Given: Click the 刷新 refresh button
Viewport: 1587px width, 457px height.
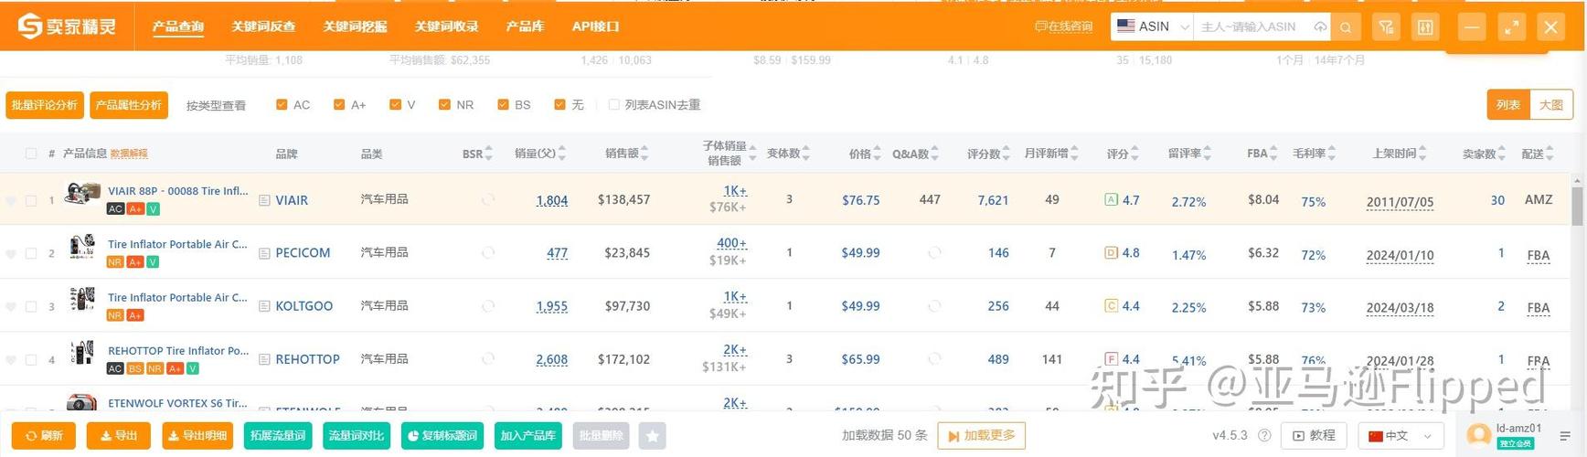Looking at the screenshot, I should pyautogui.click(x=44, y=436).
